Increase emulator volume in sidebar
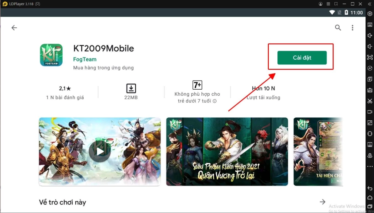The image size is (374, 213). point(370,35)
